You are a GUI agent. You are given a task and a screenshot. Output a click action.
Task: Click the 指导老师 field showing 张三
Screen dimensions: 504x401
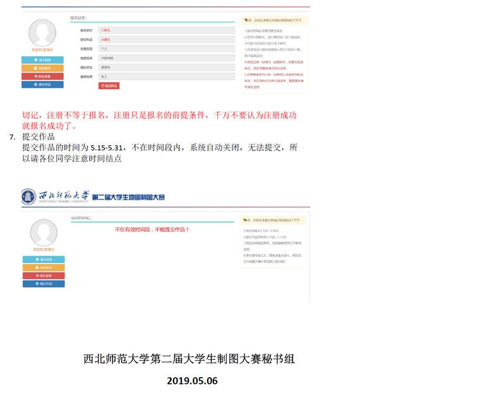[166, 76]
